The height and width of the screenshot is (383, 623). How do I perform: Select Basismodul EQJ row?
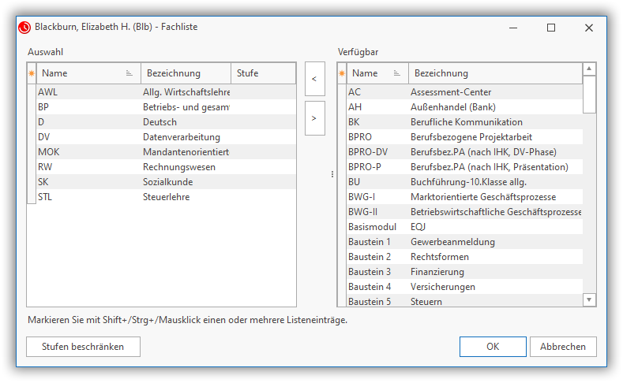(x=464, y=227)
